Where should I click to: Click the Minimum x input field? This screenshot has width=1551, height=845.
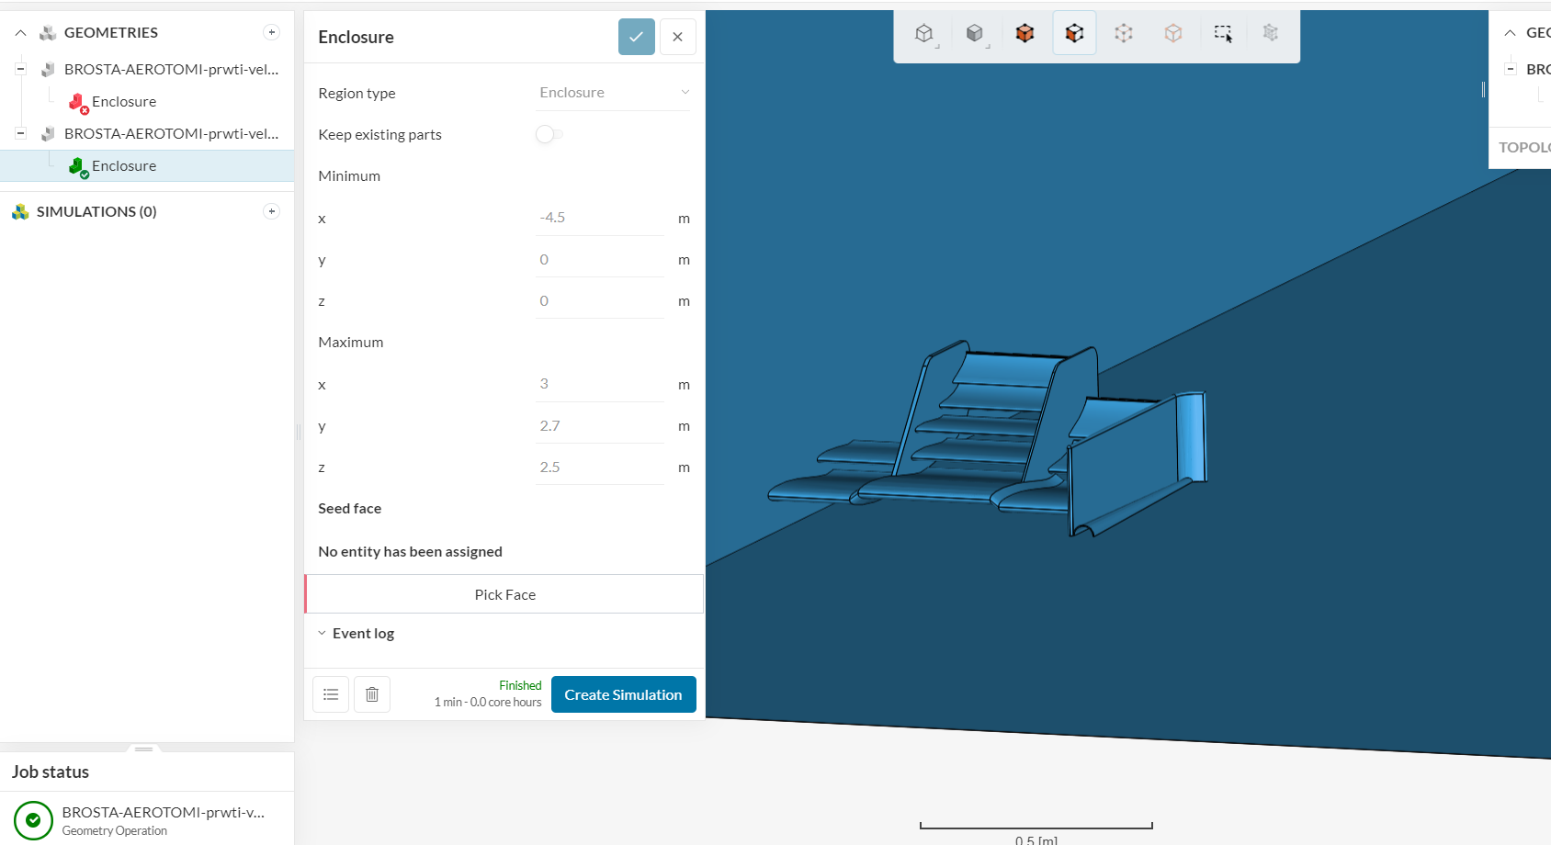click(600, 218)
